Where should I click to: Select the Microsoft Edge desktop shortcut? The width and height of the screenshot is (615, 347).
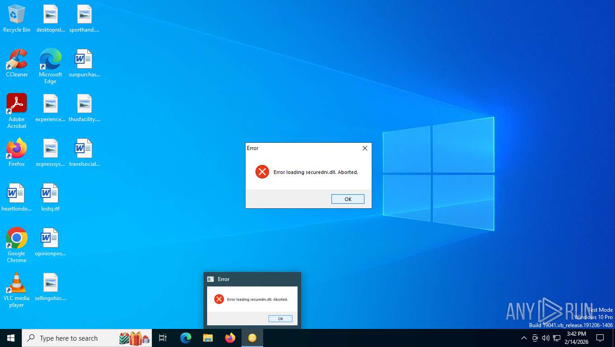(50, 66)
